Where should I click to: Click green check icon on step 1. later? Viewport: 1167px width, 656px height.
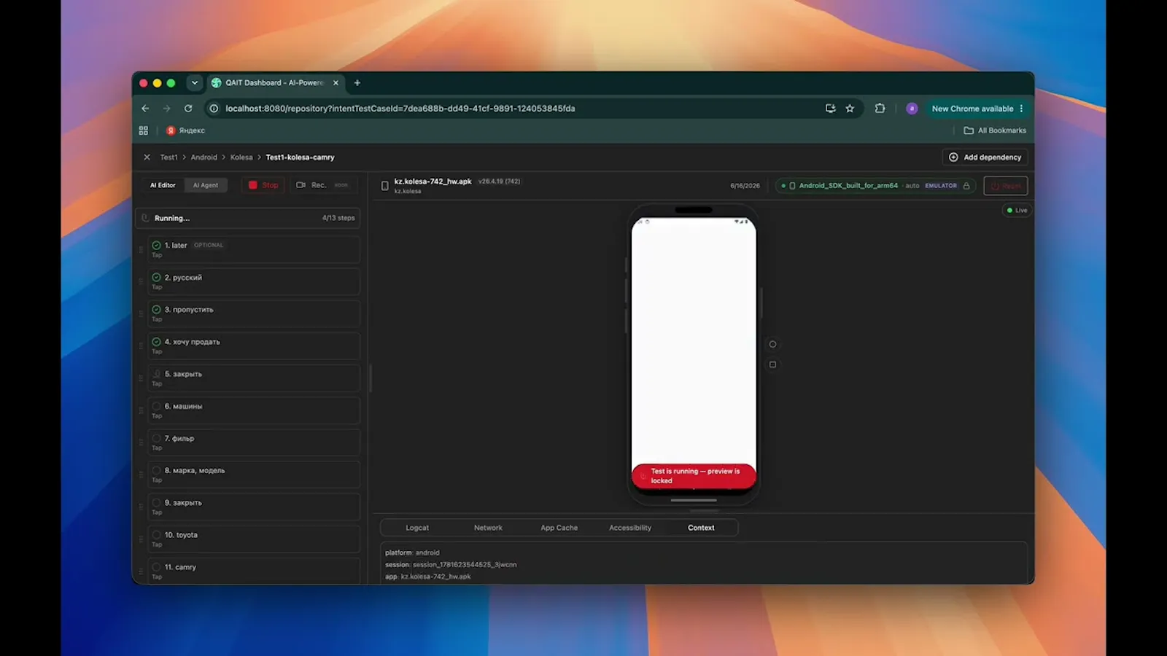point(156,246)
